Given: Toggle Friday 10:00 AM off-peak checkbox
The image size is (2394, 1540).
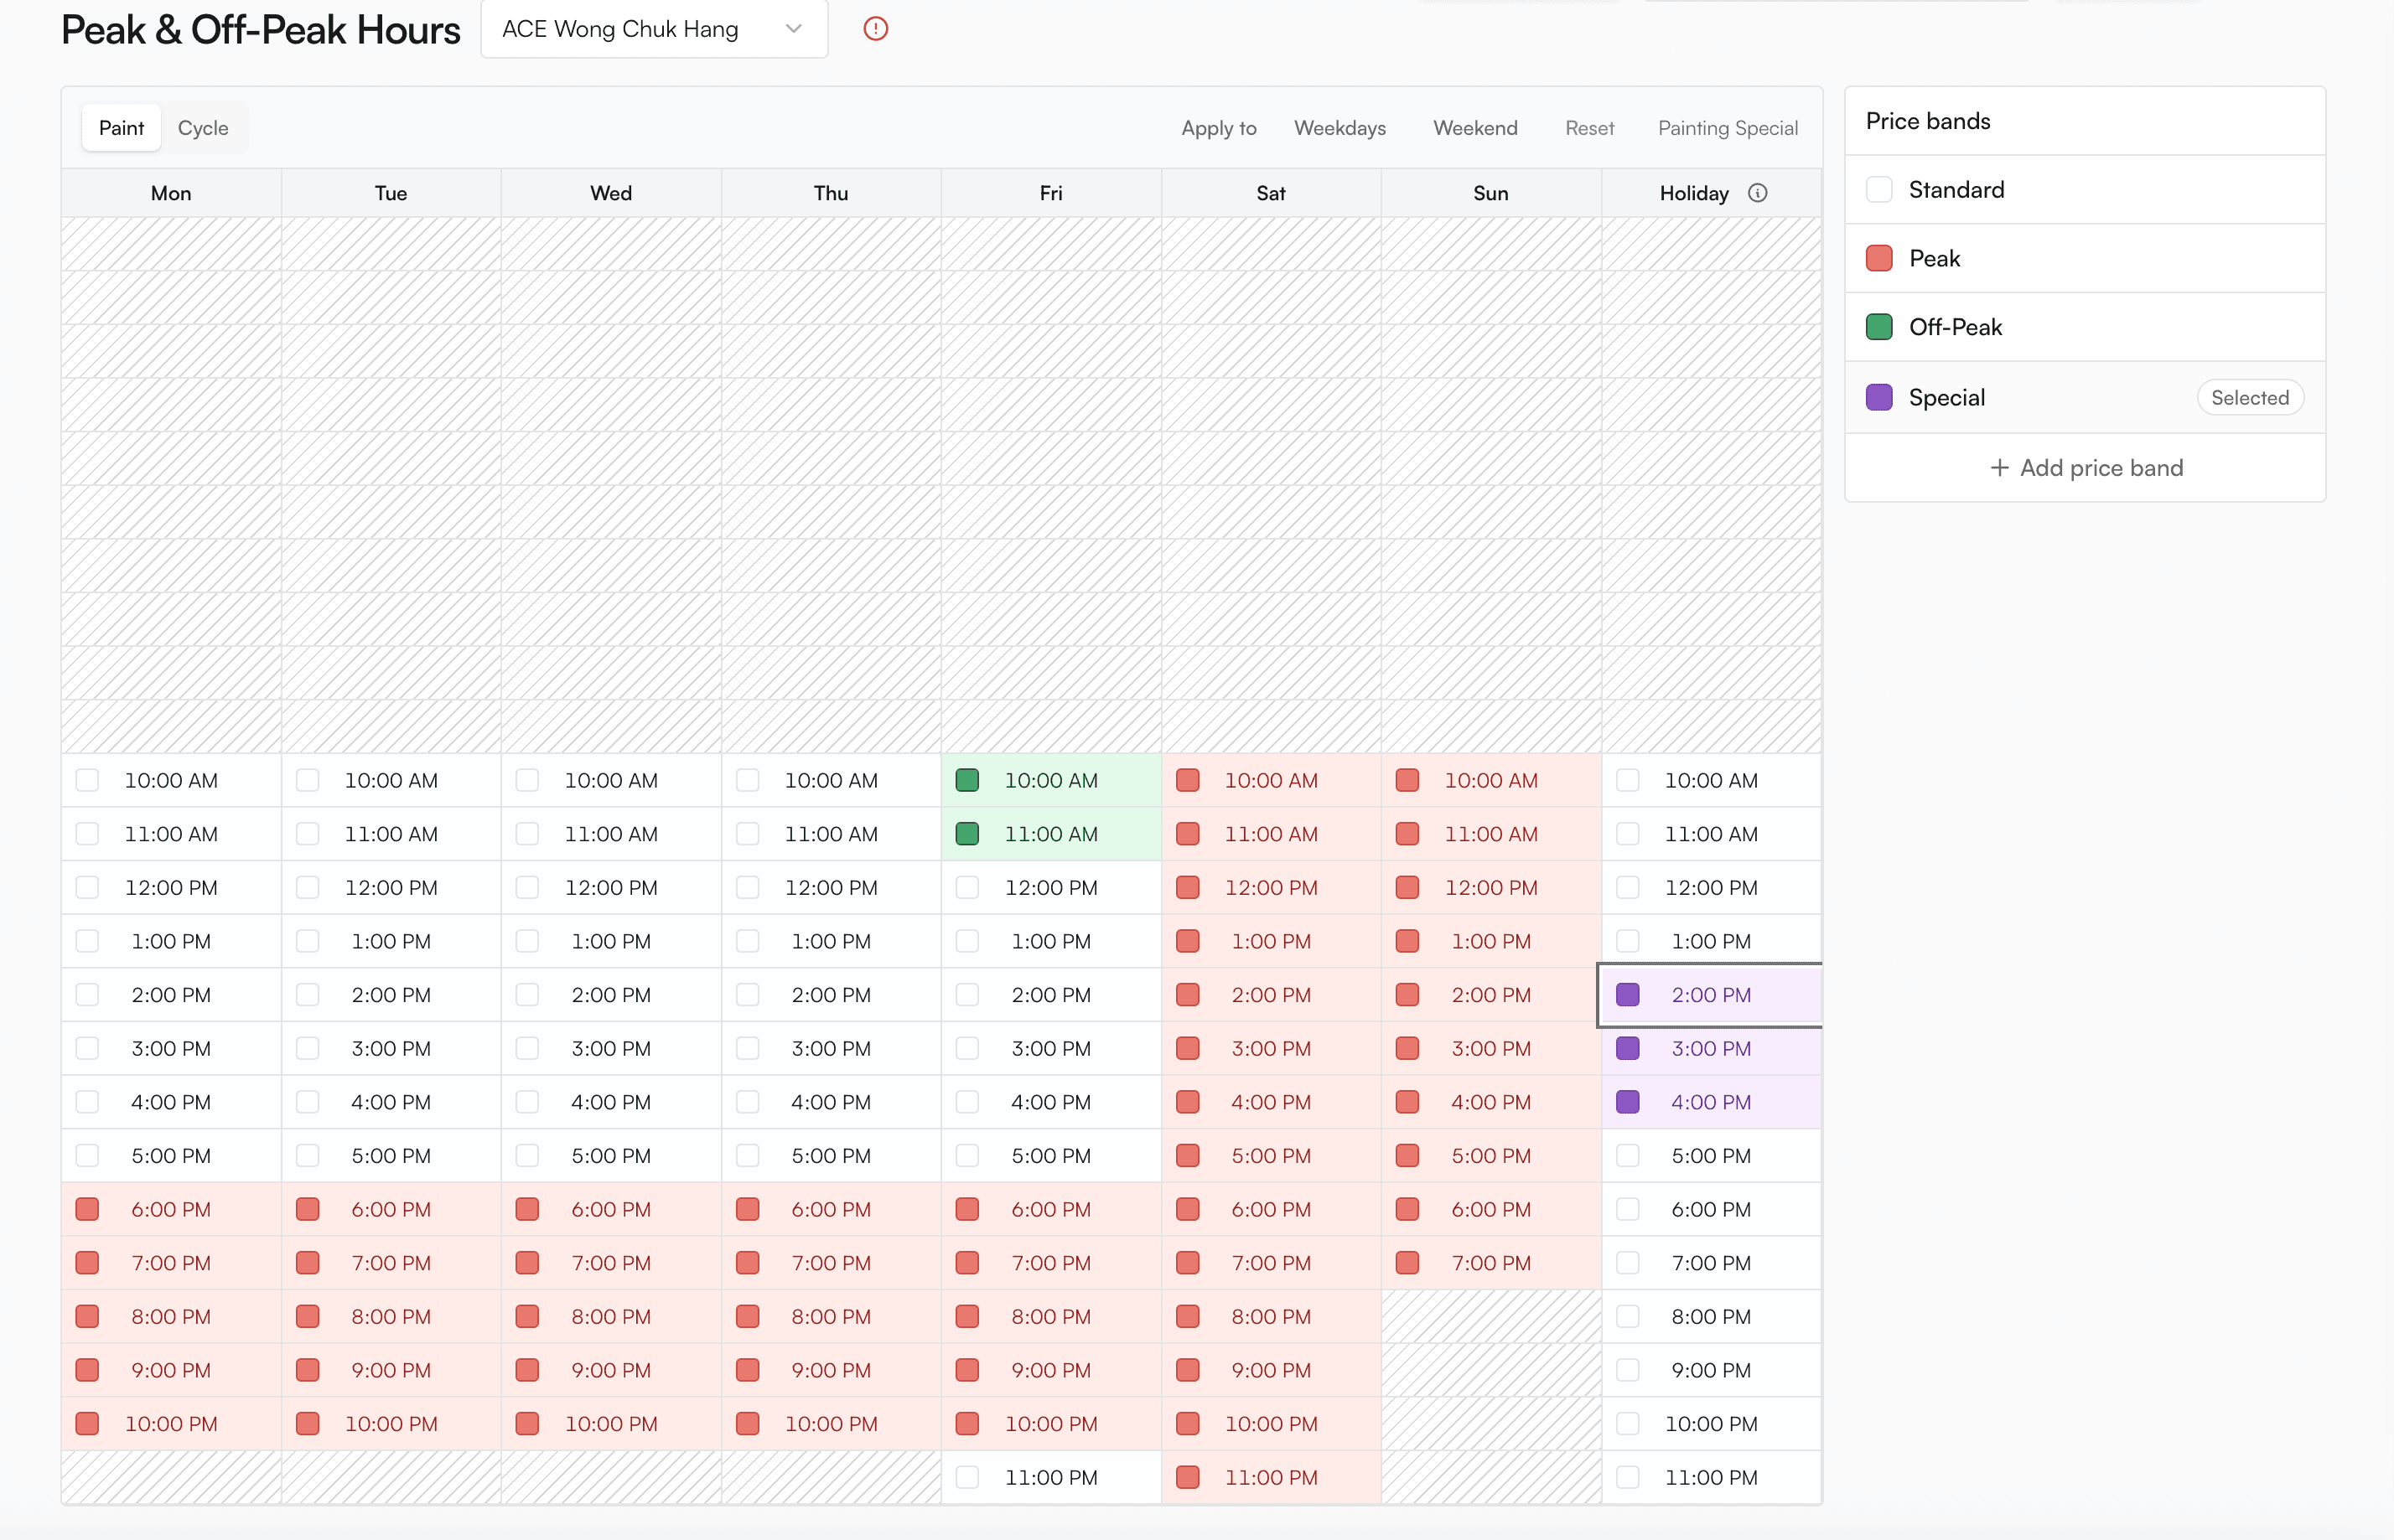Looking at the screenshot, I should pyautogui.click(x=967, y=780).
